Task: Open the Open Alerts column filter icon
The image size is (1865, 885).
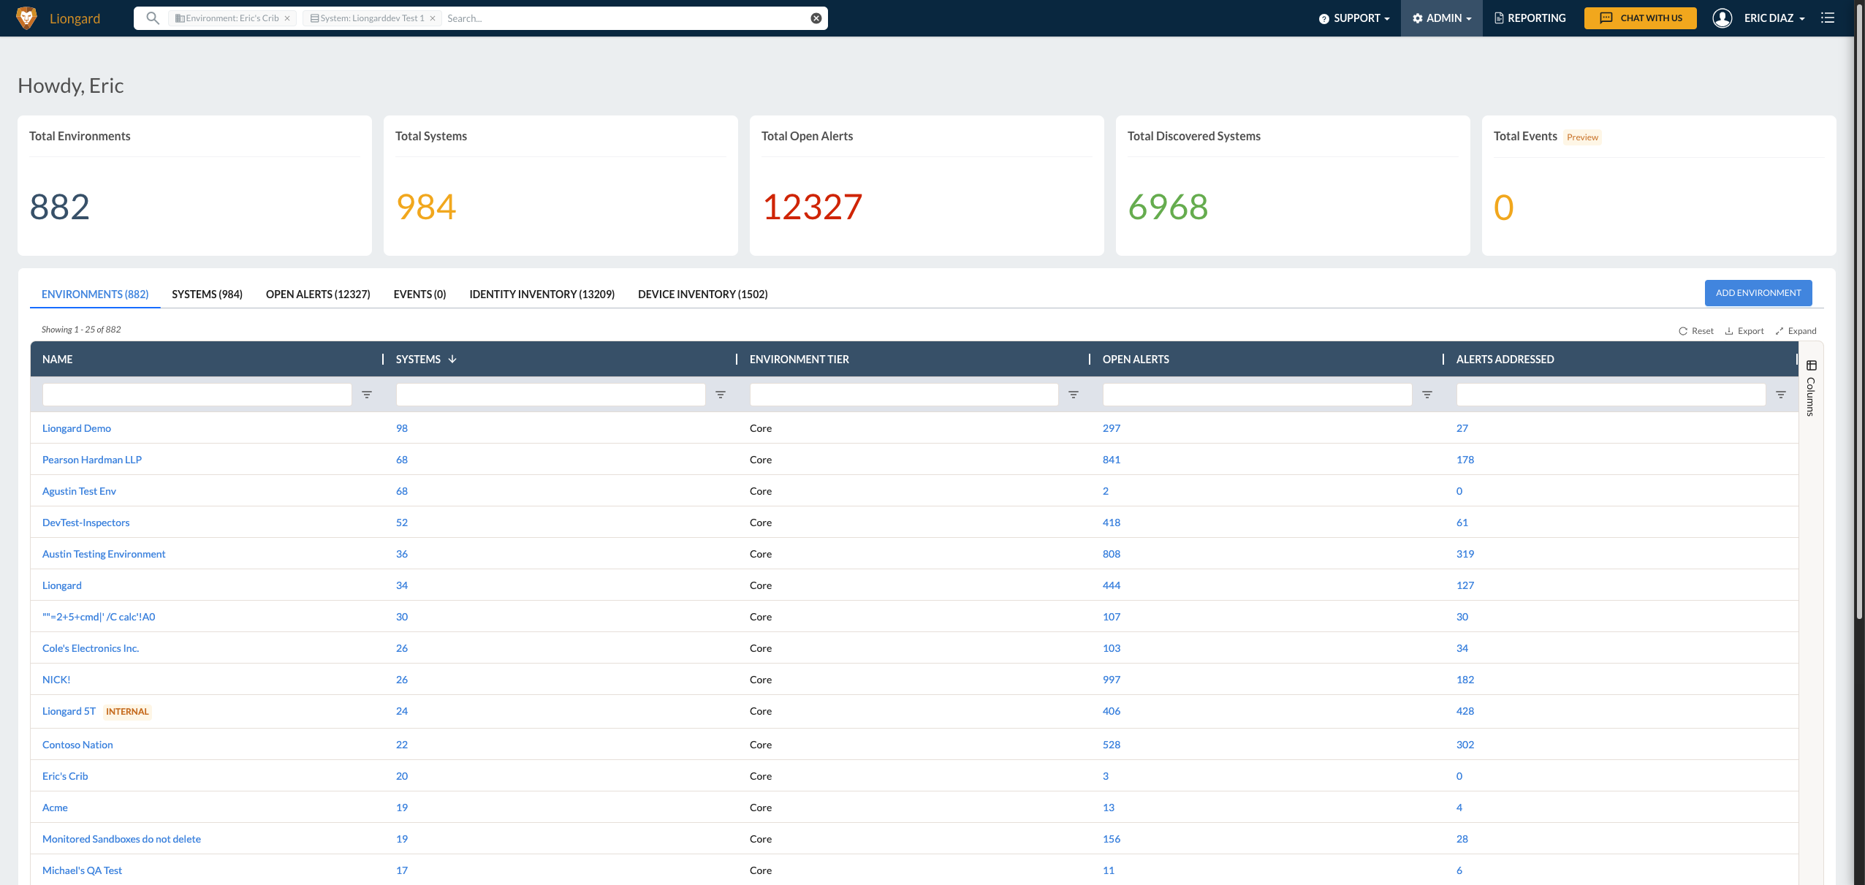Action: [x=1427, y=395]
